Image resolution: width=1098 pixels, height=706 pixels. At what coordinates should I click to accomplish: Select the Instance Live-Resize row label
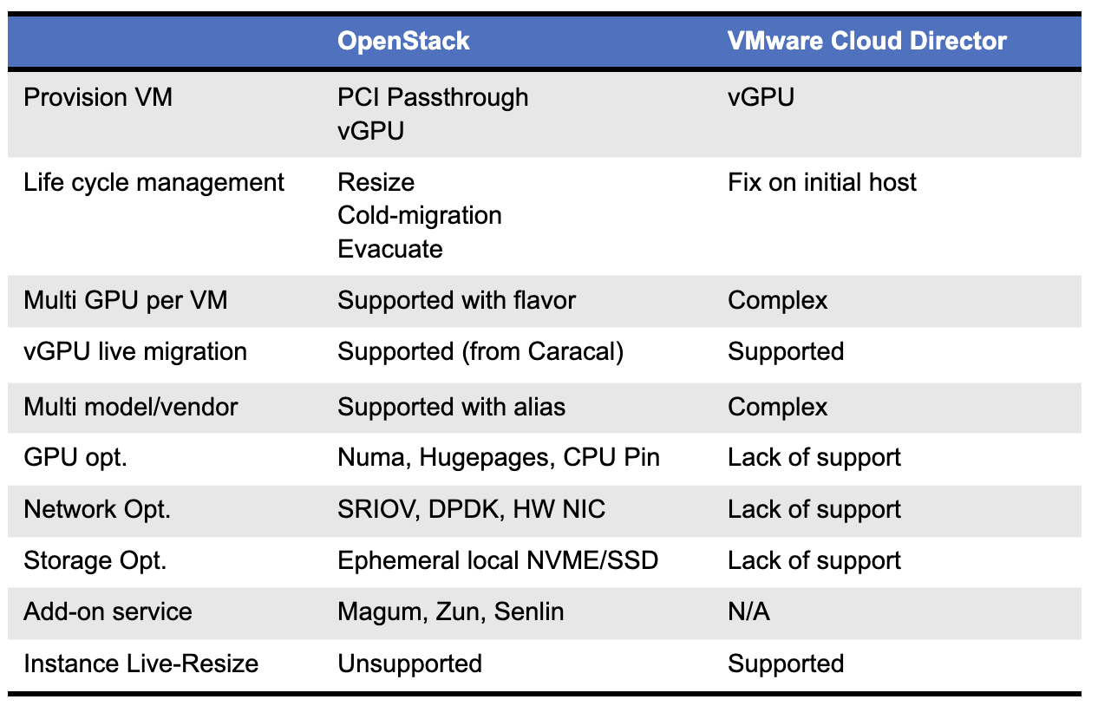141,664
